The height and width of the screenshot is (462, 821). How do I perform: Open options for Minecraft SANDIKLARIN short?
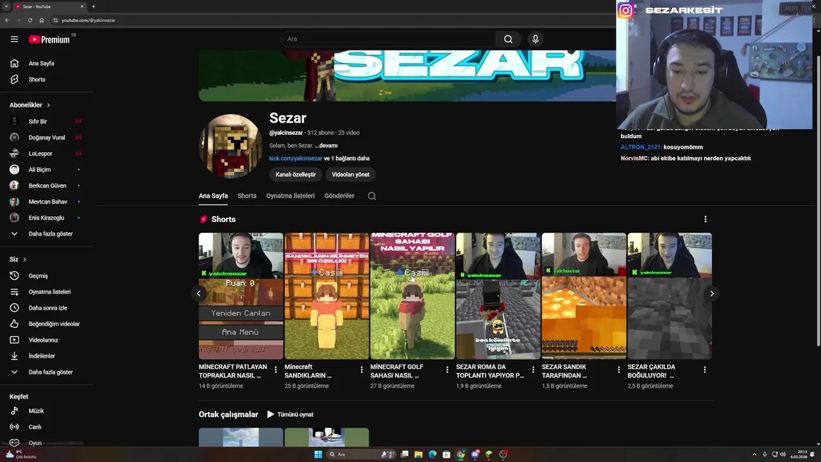(x=362, y=370)
